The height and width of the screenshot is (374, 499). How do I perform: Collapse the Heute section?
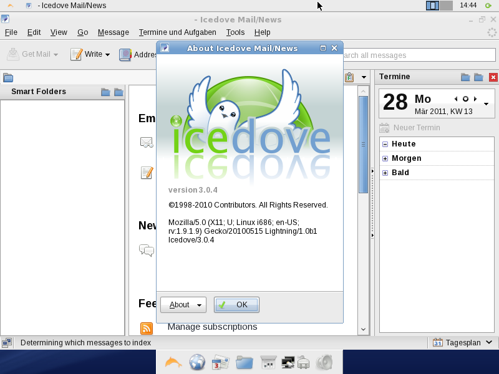385,143
